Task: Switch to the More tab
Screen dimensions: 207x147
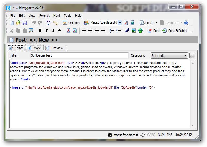Action: 35,48
